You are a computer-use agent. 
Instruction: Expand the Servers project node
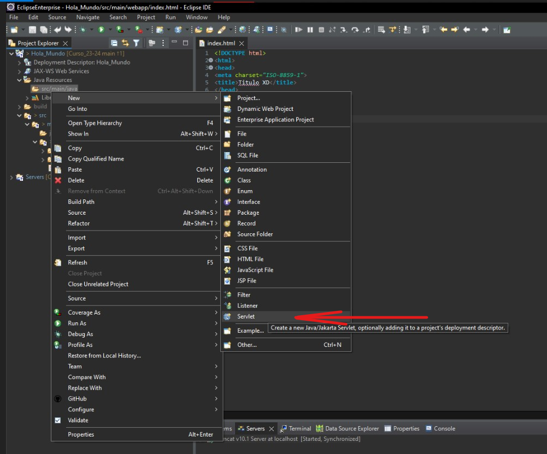11,177
